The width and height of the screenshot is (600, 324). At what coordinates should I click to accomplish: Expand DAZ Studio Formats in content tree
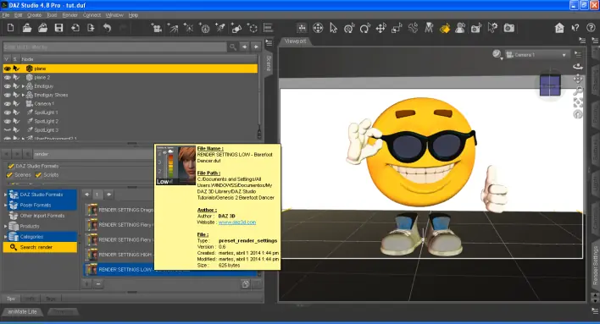click(5, 195)
